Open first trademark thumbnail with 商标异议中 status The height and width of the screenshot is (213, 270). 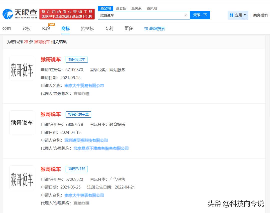(22, 68)
